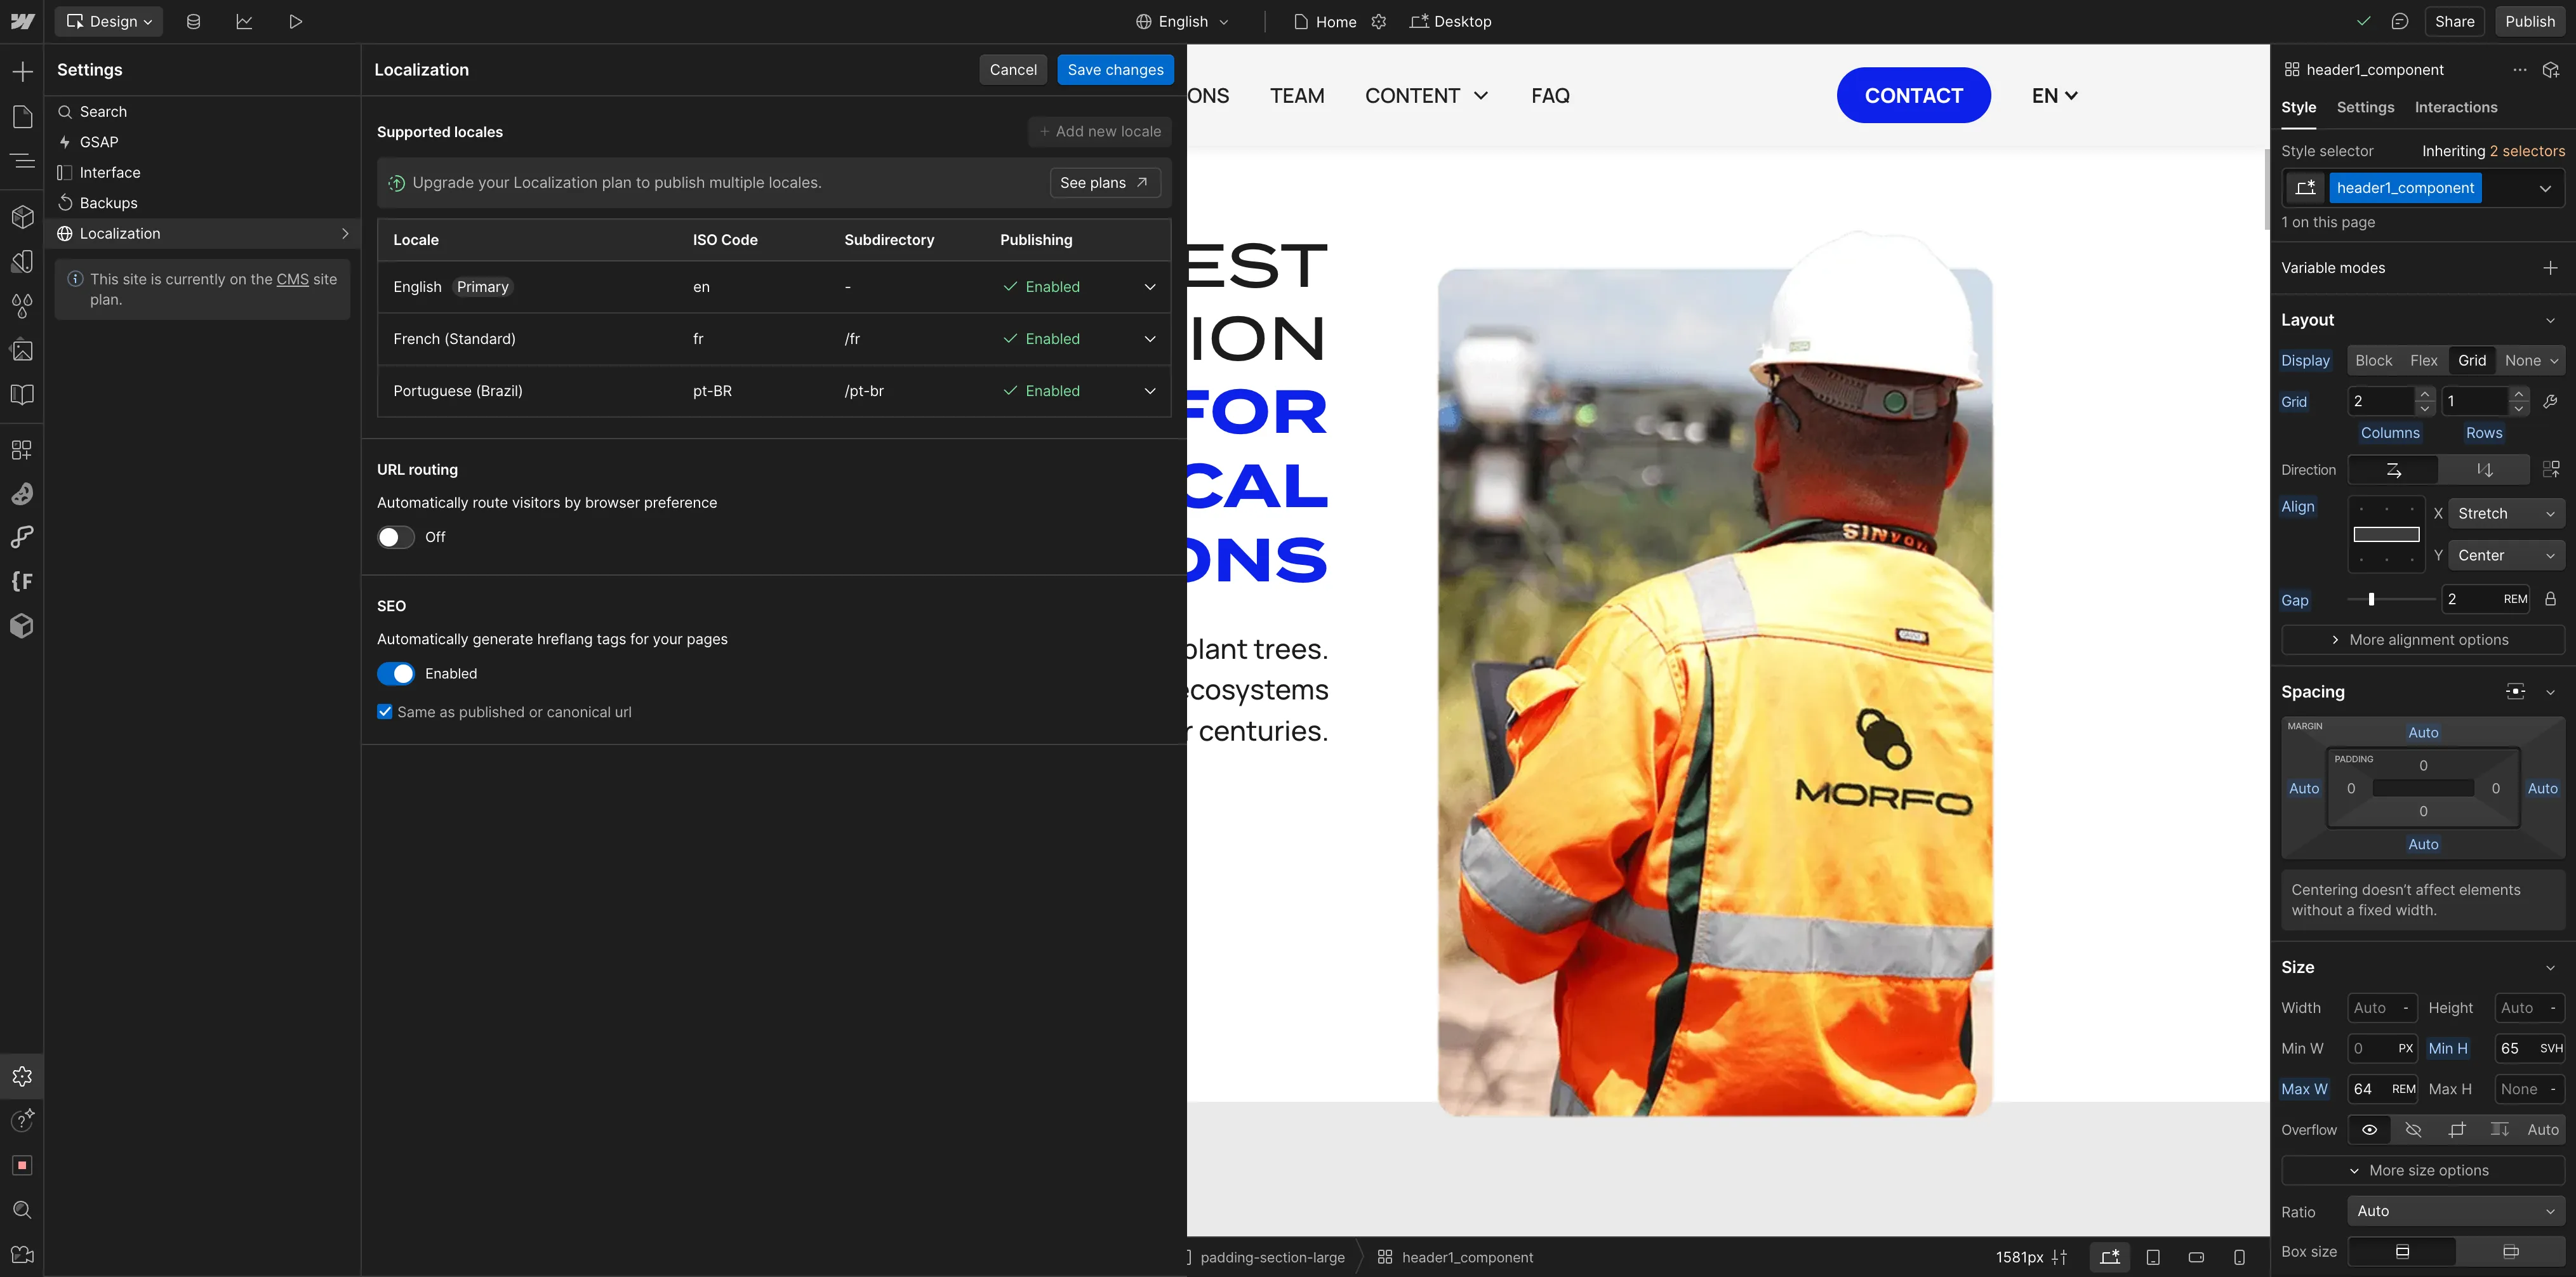Image resolution: width=2576 pixels, height=1277 pixels.
Task: Open Interface settings item
Action: [203, 172]
